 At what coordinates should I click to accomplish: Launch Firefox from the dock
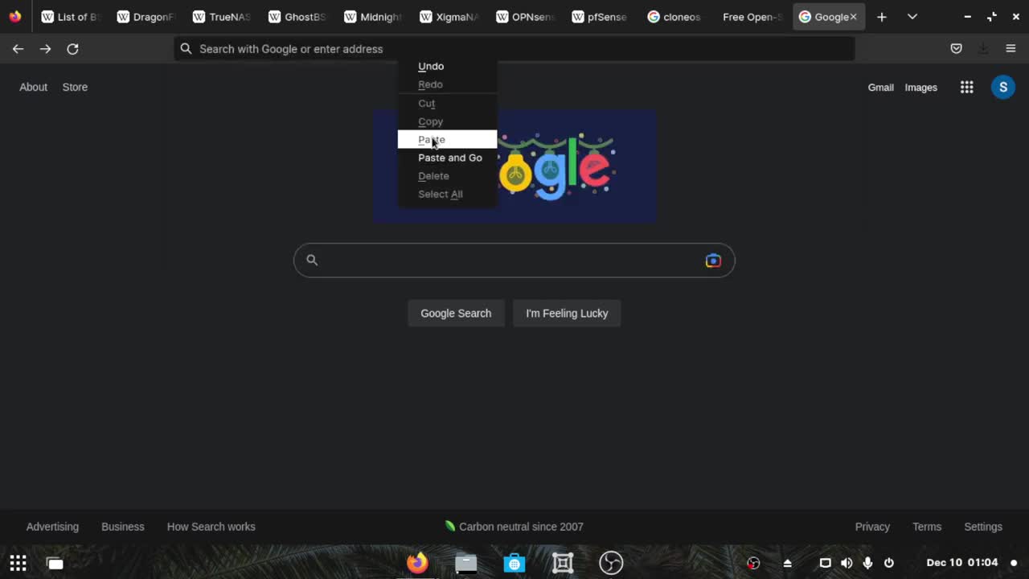[x=417, y=563]
